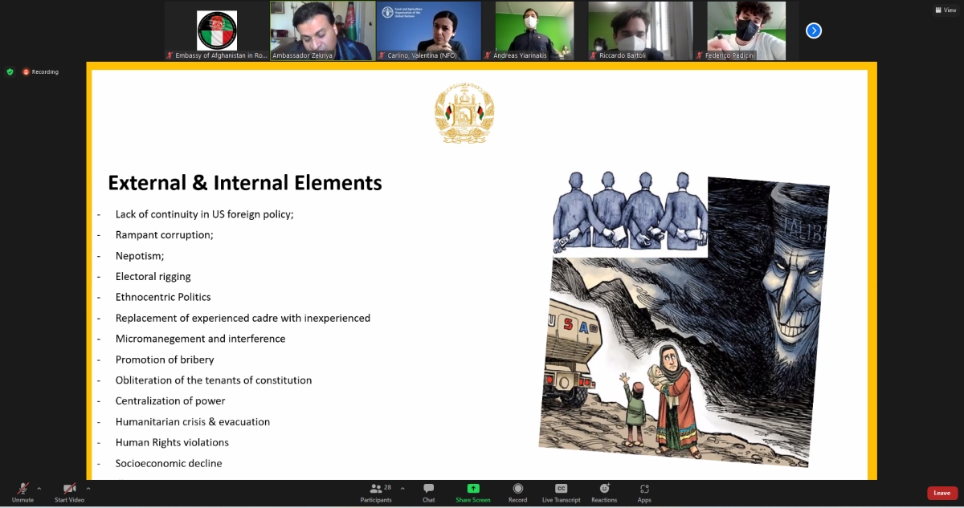Click the Human Rights violations bullet
Screen dimensions: 964x508
click(172, 442)
